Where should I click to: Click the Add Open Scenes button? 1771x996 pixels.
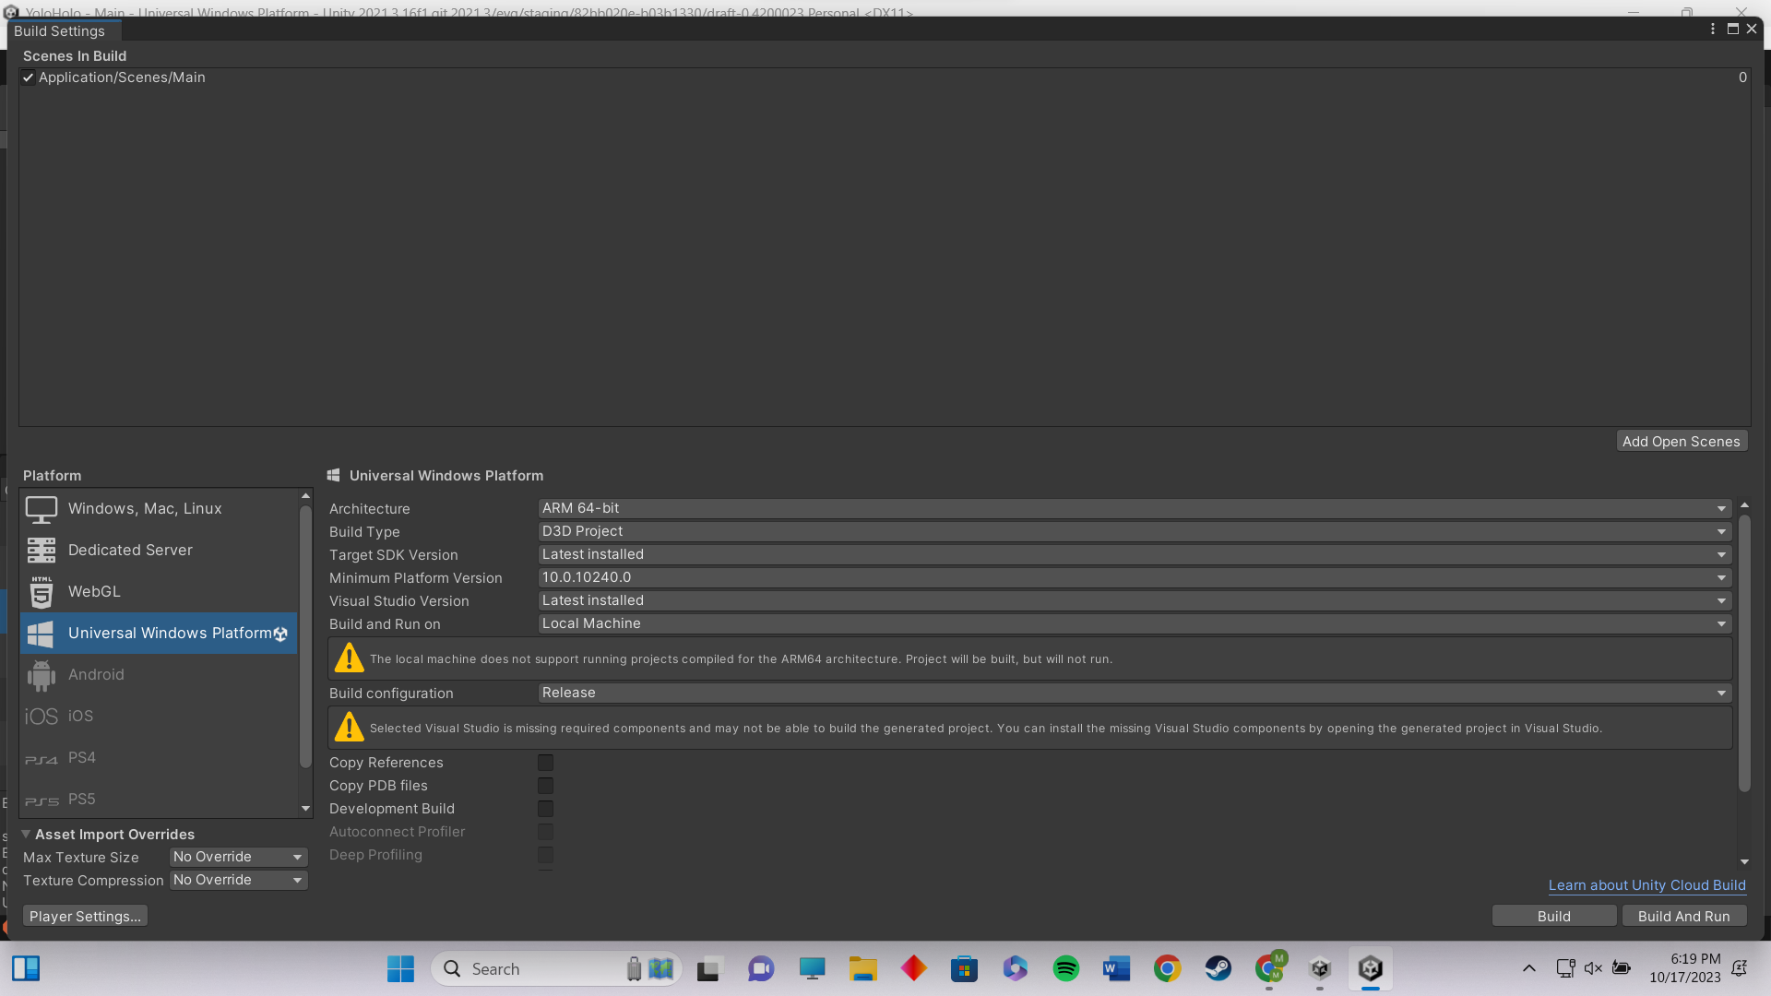(x=1682, y=442)
